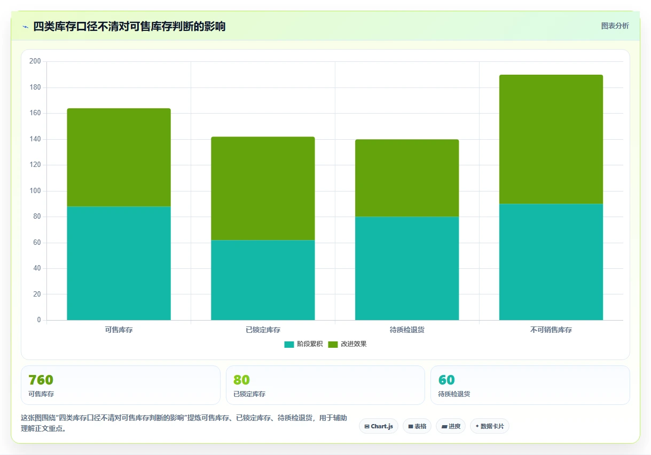Click the lightning icon beside the chart title
The image size is (651, 455).
[x=25, y=26]
